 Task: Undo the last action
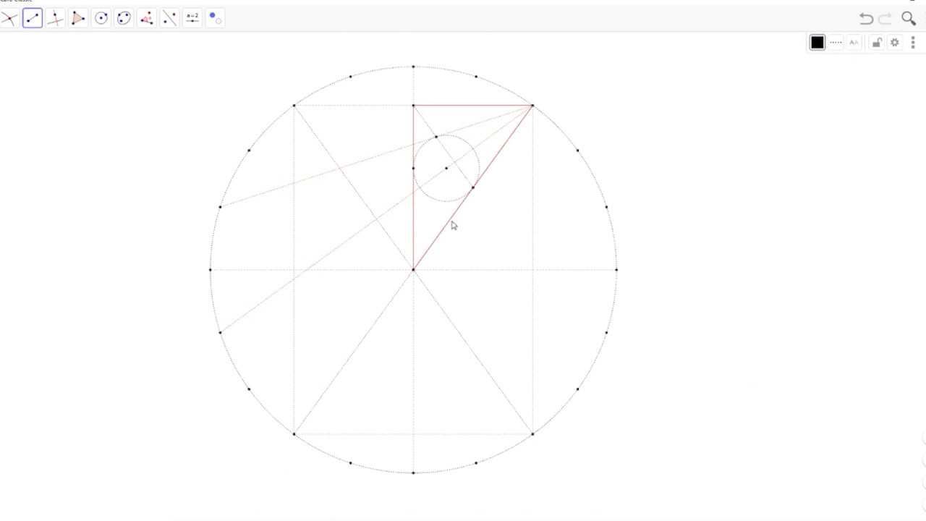pos(866,19)
